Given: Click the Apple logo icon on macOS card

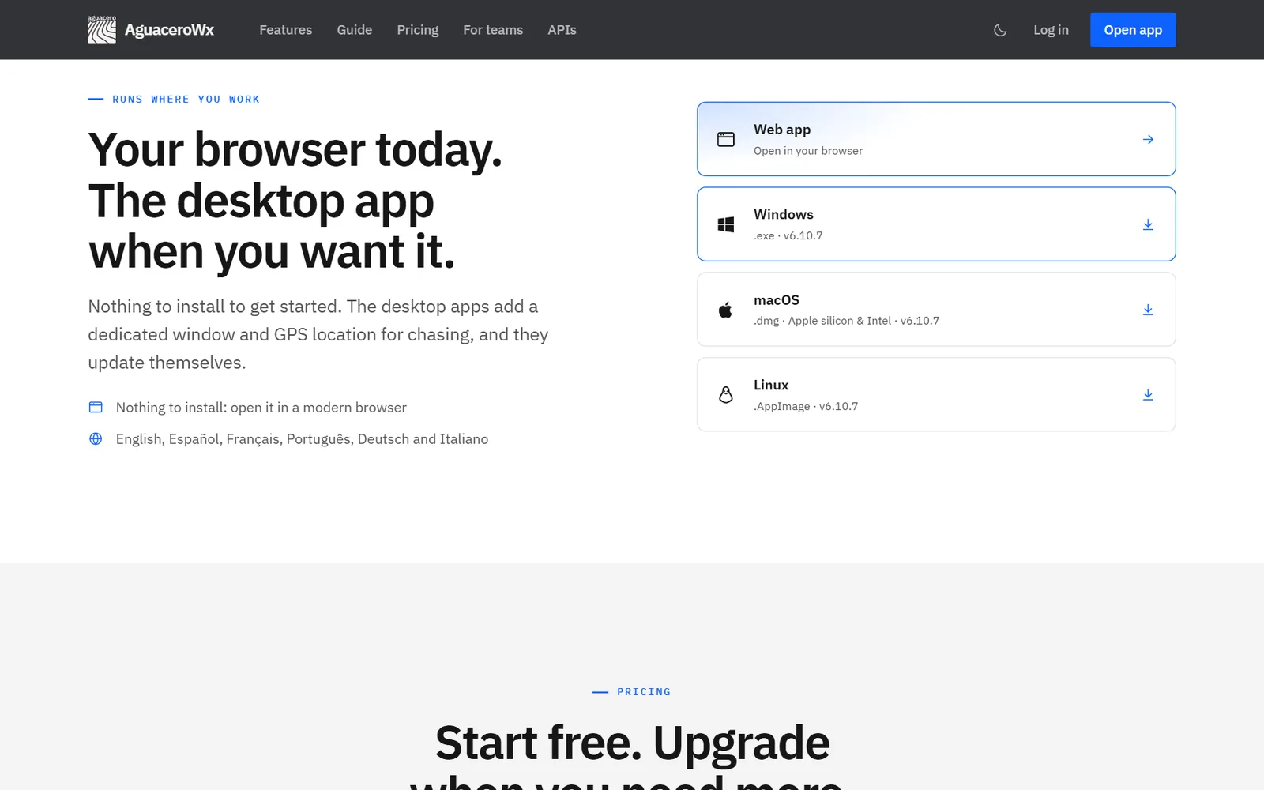Looking at the screenshot, I should coord(725,310).
